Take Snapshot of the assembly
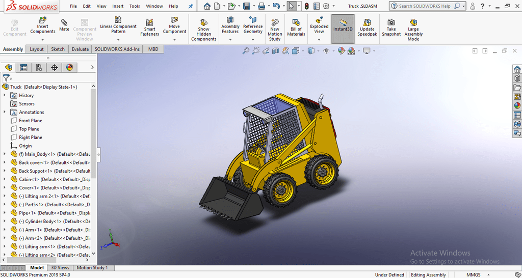This screenshot has width=522, height=278. click(391, 27)
